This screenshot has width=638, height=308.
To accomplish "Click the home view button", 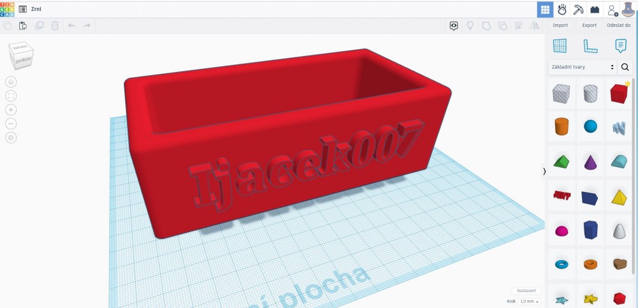I will pyautogui.click(x=11, y=82).
